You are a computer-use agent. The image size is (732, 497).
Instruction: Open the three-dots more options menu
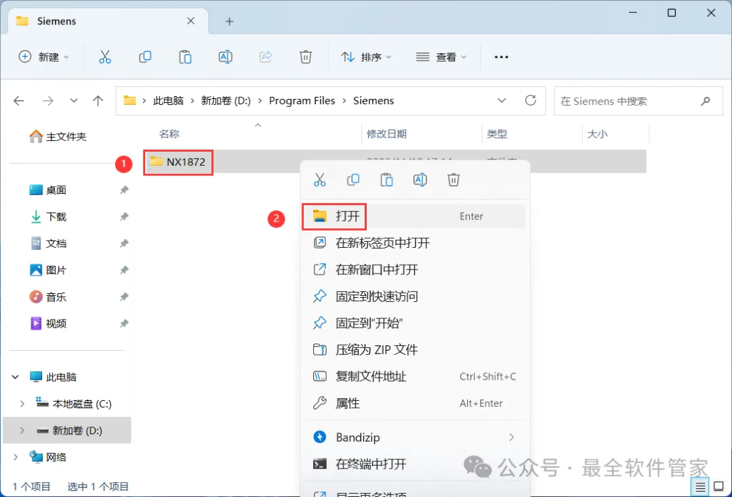point(502,57)
